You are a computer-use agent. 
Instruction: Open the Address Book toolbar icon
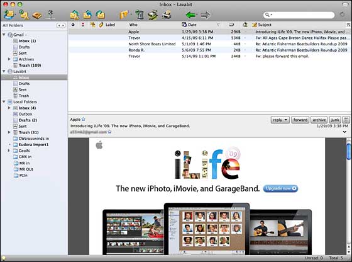[x=37, y=15]
